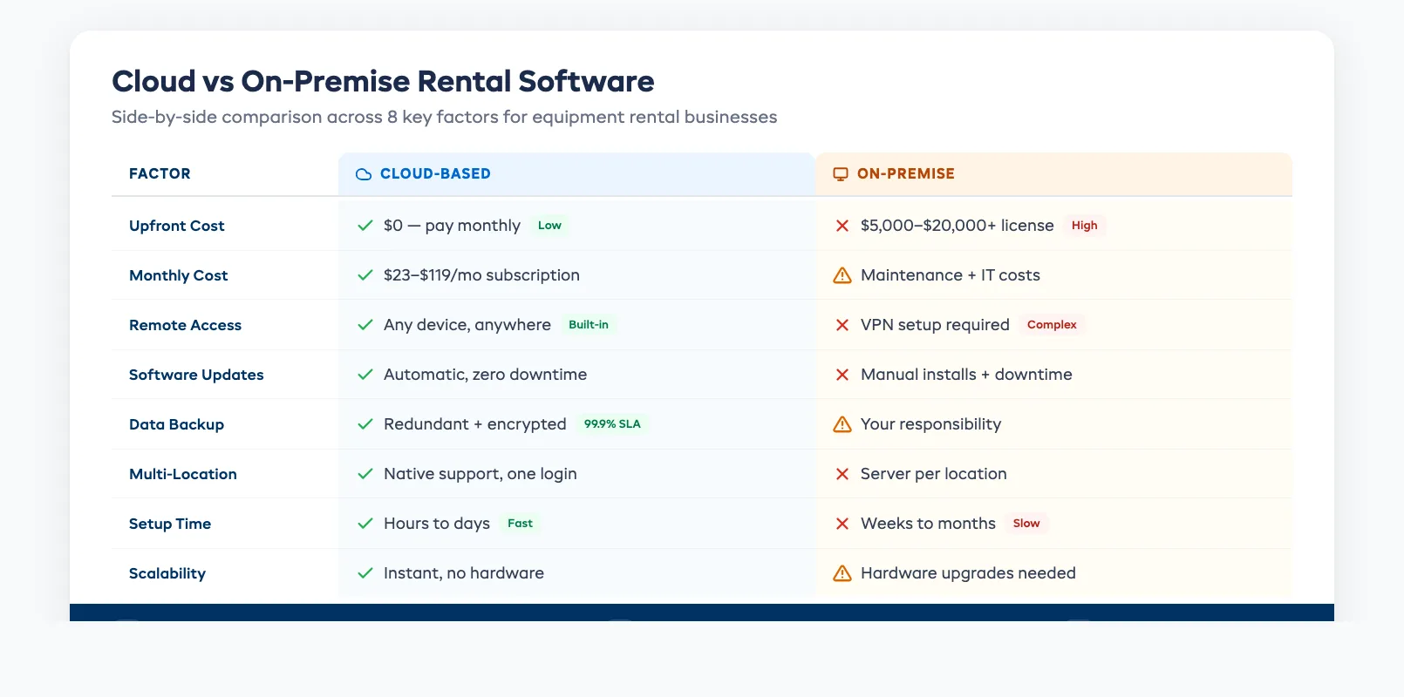1404x697 pixels.
Task: Click 'Redundant + encrypted' text
Action: (475, 424)
